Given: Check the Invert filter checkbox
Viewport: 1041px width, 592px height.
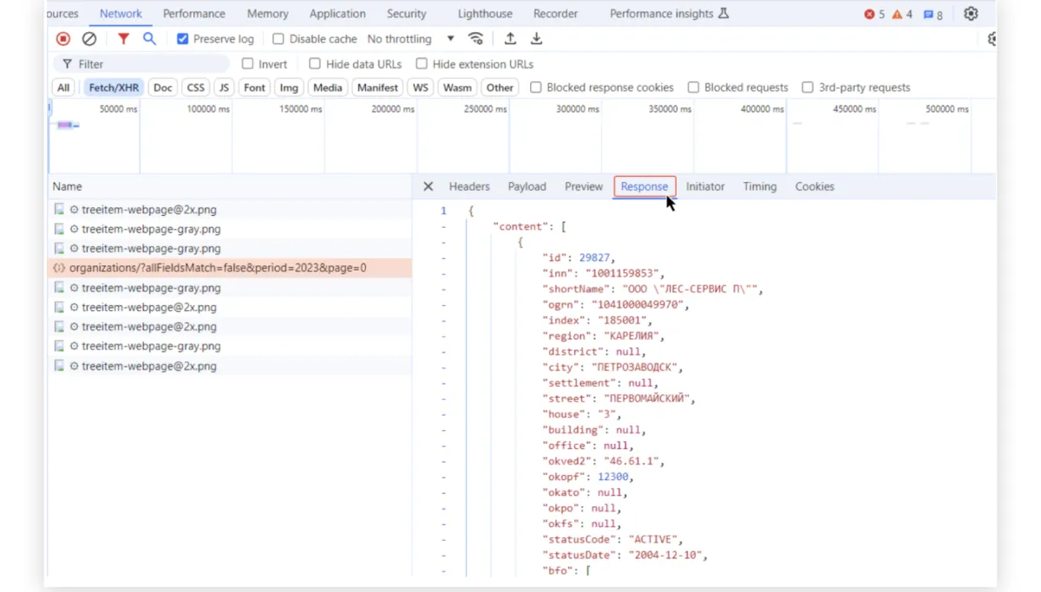Looking at the screenshot, I should click(x=248, y=64).
